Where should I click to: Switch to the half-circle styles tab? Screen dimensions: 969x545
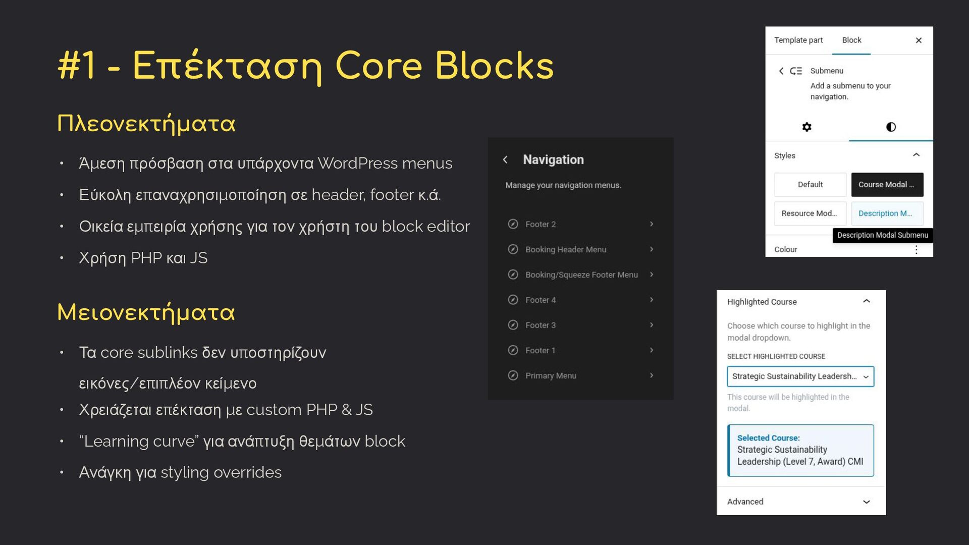891,127
